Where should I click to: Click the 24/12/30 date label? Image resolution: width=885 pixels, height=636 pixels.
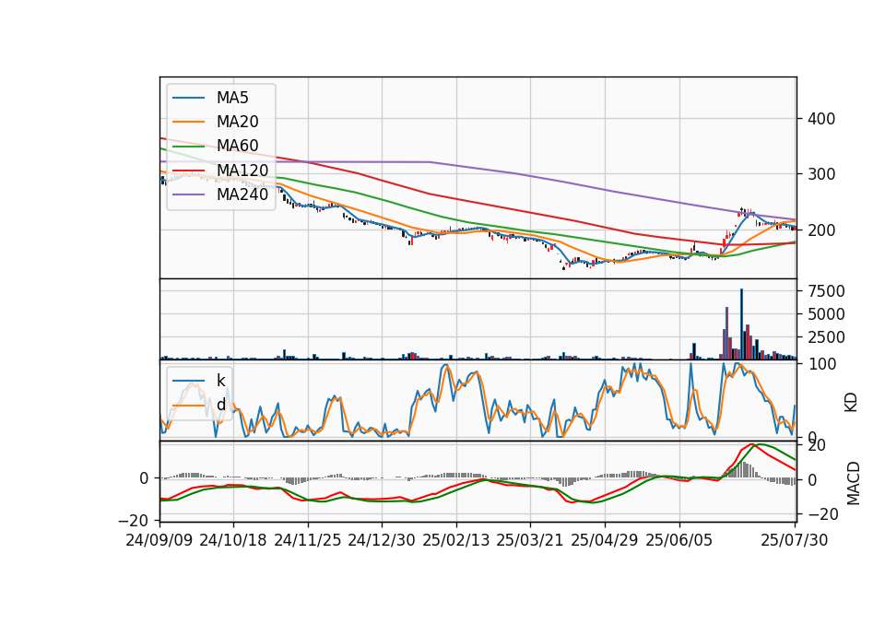click(x=382, y=540)
